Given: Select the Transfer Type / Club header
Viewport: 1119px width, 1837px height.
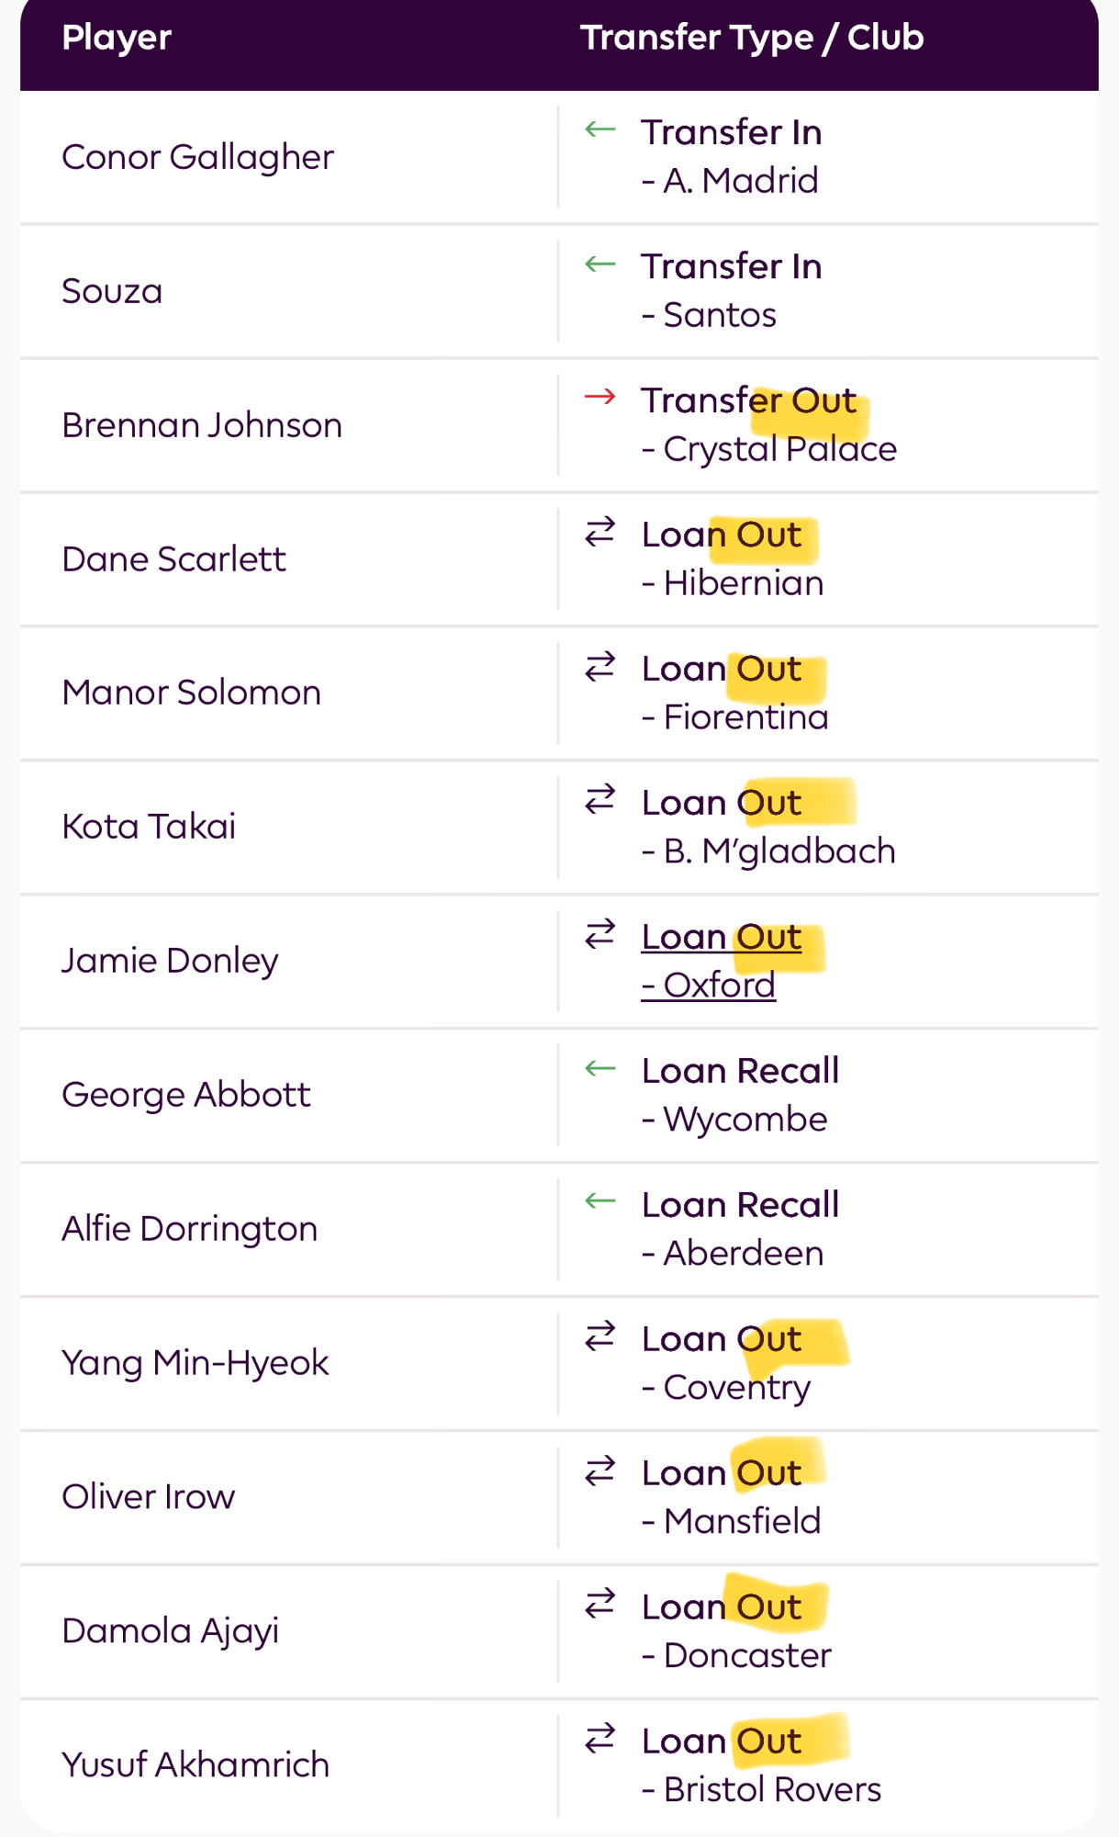Looking at the screenshot, I should tap(752, 38).
